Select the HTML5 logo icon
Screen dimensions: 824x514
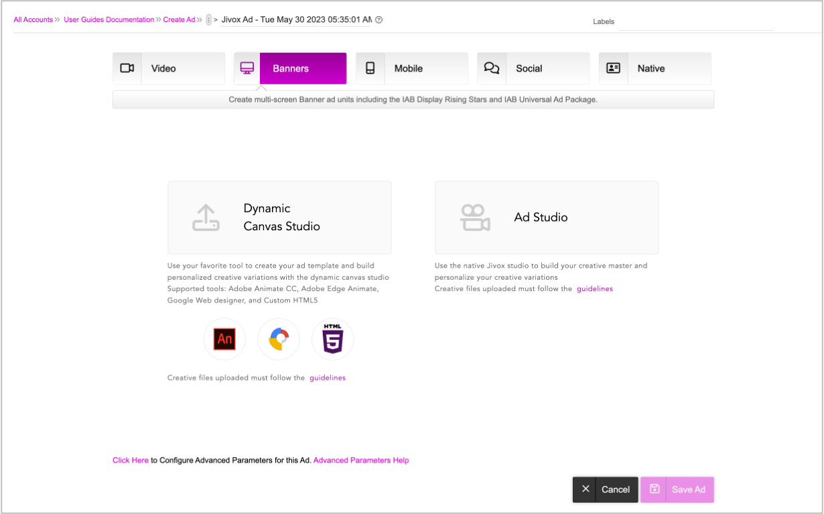pyautogui.click(x=332, y=339)
